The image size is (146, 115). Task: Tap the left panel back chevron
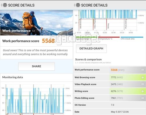(1, 5)
